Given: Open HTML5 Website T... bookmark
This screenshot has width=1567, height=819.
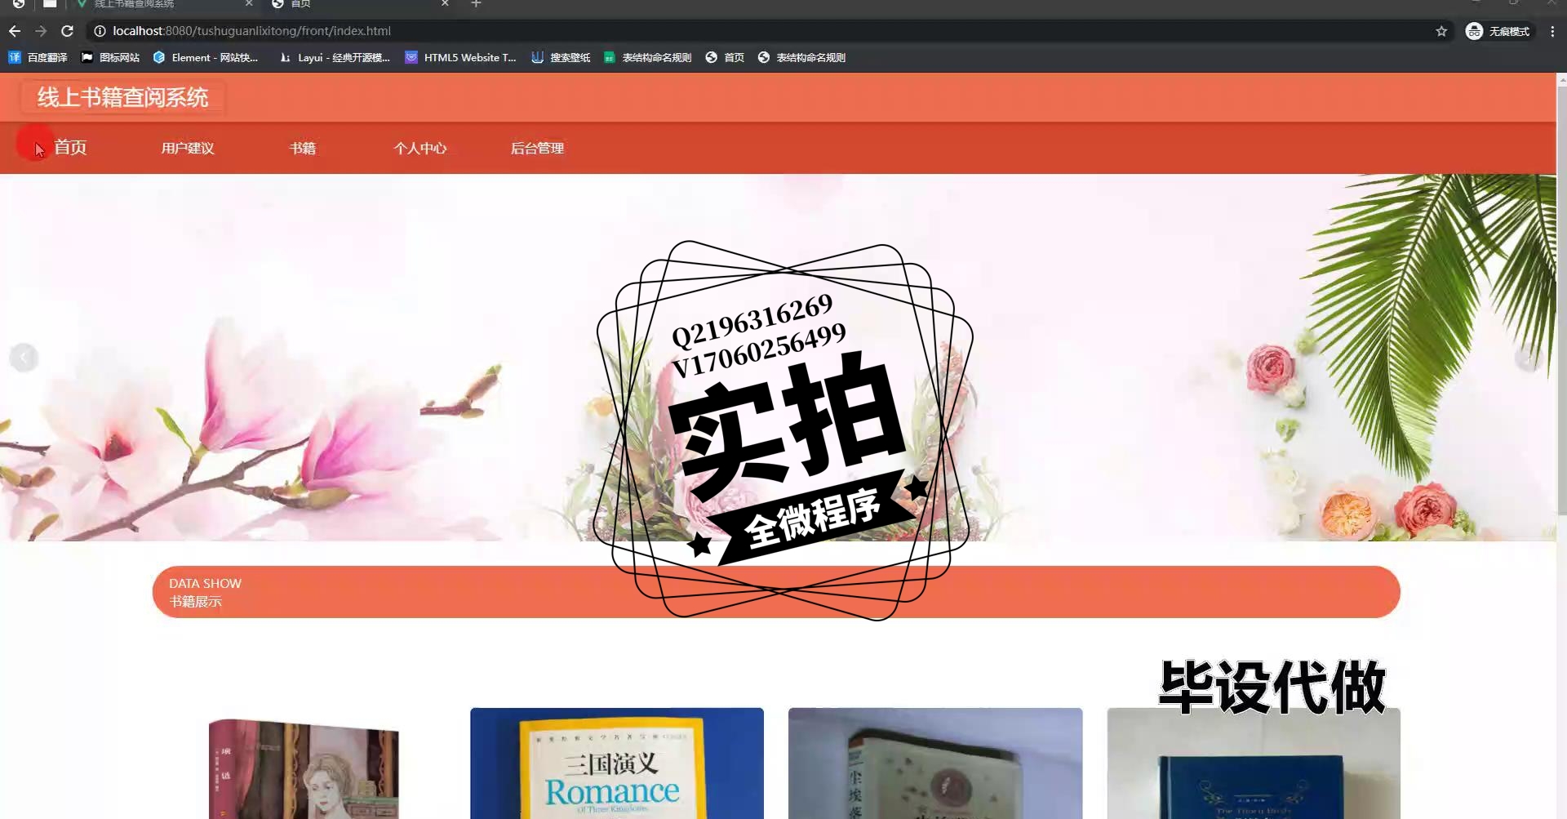Looking at the screenshot, I should (x=460, y=57).
